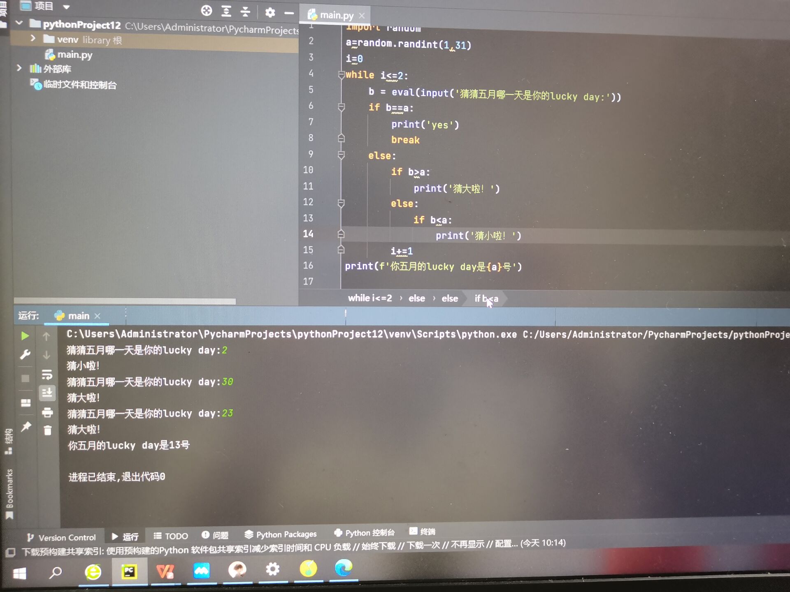Rerun the main script with green play icon
Image resolution: width=790 pixels, height=592 pixels.
click(x=25, y=336)
